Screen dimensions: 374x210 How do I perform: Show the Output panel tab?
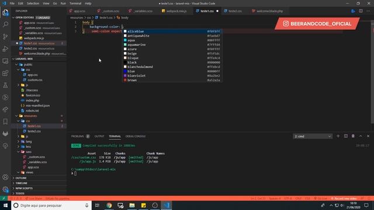pos(99,136)
